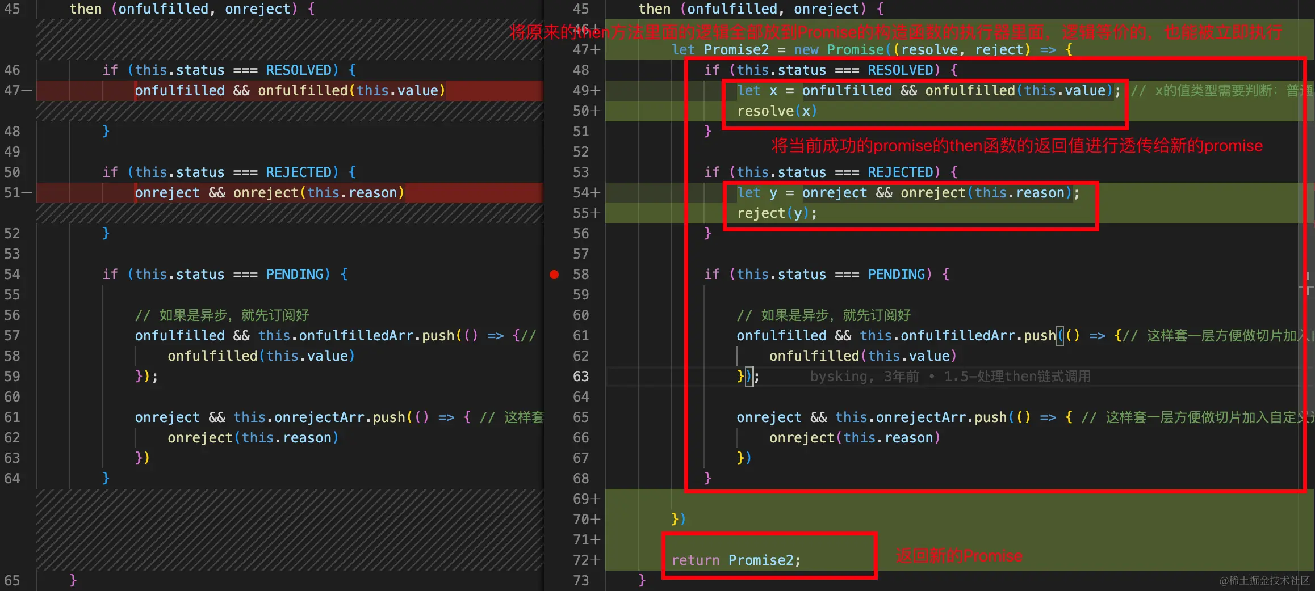This screenshot has width=1315, height=591.
Task: Click "if (this.status === RESOLVED)" on original line 46
Action: [x=220, y=70]
